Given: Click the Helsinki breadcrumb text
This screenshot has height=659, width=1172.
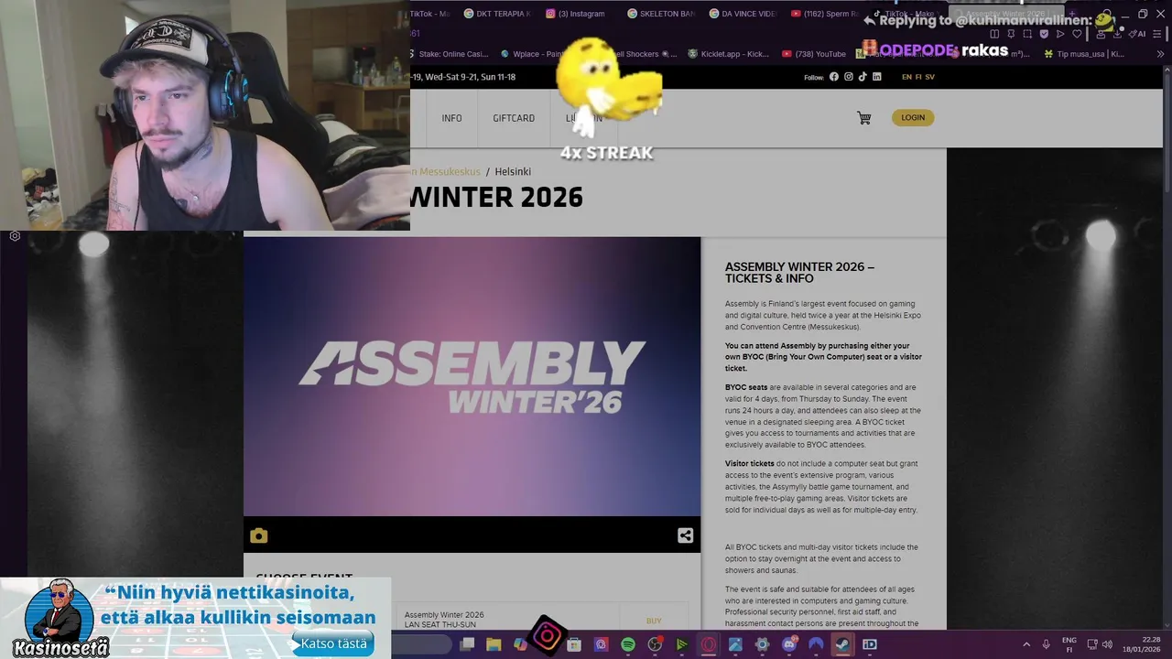Looking at the screenshot, I should tap(513, 172).
